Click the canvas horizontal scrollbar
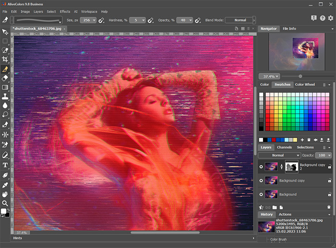This screenshot has width=336, height=248. 165,232
